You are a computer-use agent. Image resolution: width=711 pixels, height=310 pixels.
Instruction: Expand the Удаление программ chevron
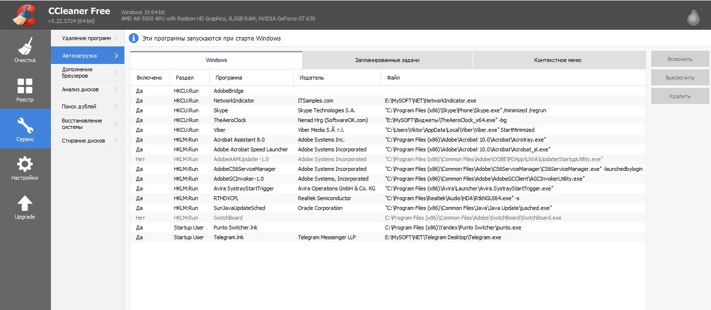click(x=116, y=38)
